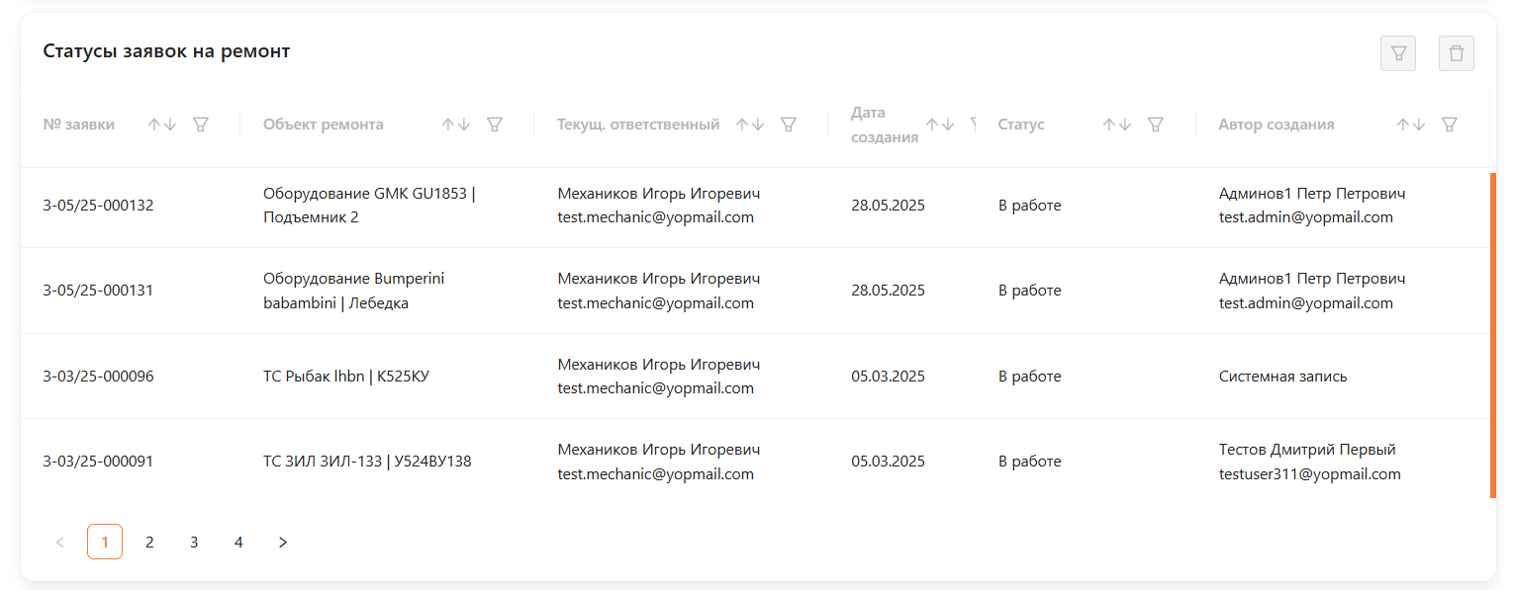
Task: Click the trash delete button
Action: (1456, 53)
